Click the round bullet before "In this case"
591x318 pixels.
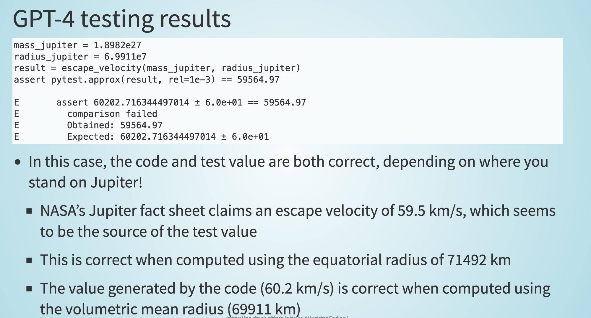(x=18, y=162)
